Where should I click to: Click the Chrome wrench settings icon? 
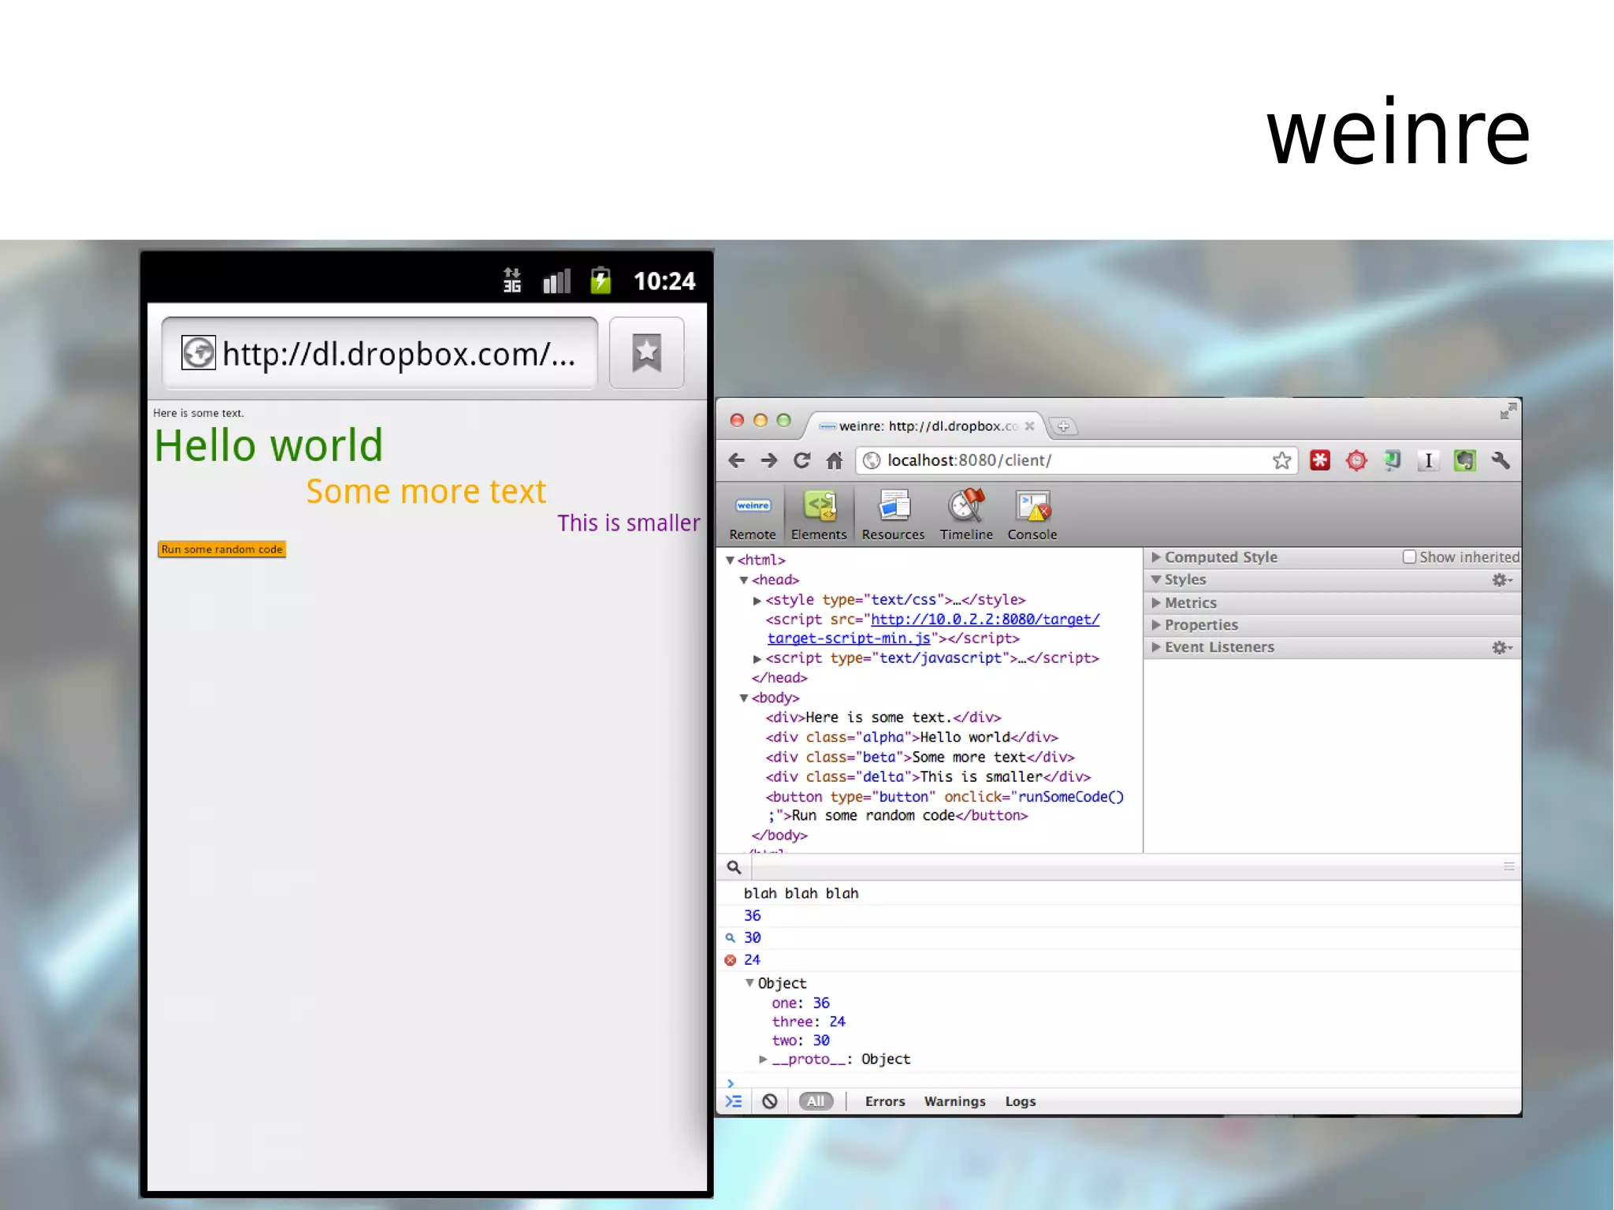click(x=1501, y=460)
